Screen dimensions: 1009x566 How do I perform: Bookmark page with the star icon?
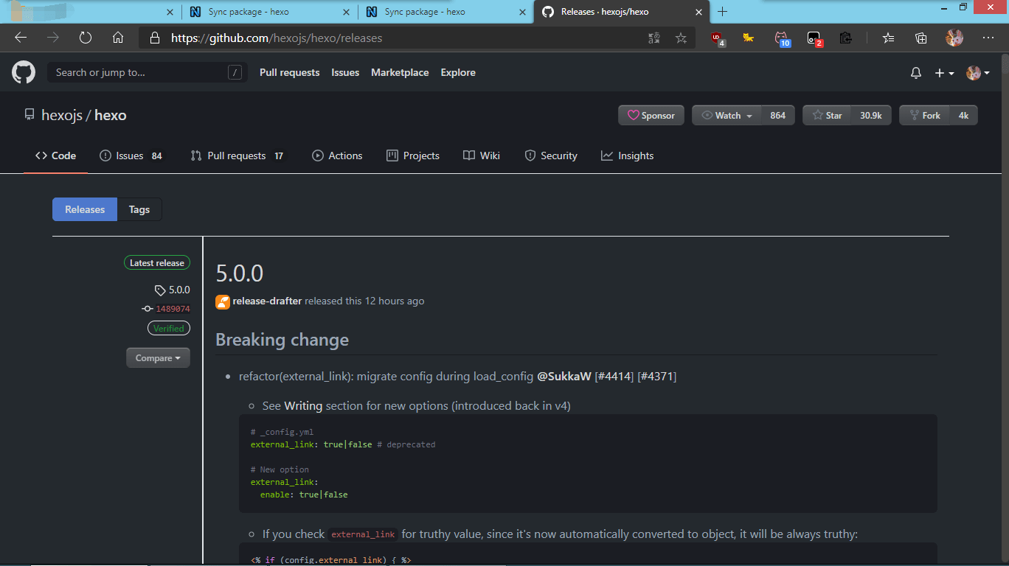pyautogui.click(x=681, y=38)
